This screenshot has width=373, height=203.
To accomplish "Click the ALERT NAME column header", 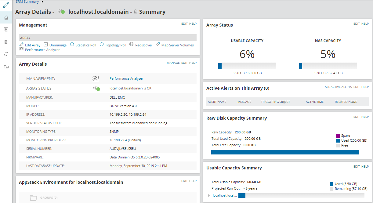I will [217, 102].
